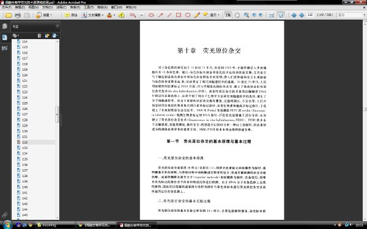Select the text highlighter tool

(x=121, y=15)
